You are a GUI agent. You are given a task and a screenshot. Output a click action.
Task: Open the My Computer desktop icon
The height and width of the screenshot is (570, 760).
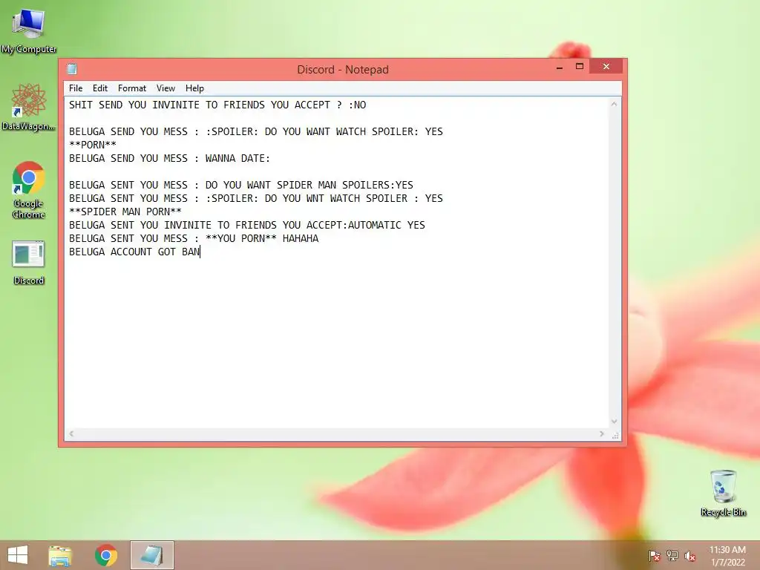[x=29, y=31]
